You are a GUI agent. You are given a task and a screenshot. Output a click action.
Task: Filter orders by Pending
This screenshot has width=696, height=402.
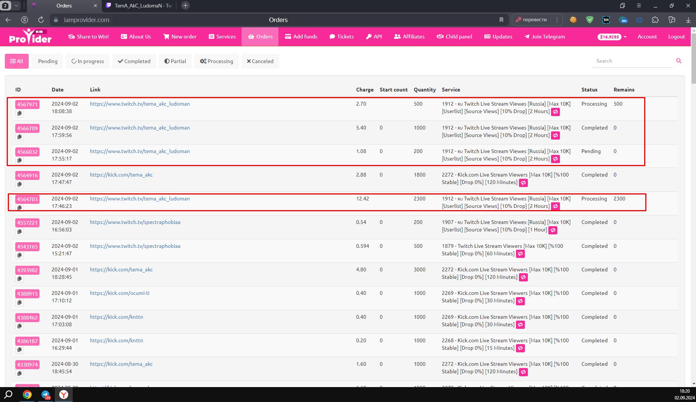(48, 61)
